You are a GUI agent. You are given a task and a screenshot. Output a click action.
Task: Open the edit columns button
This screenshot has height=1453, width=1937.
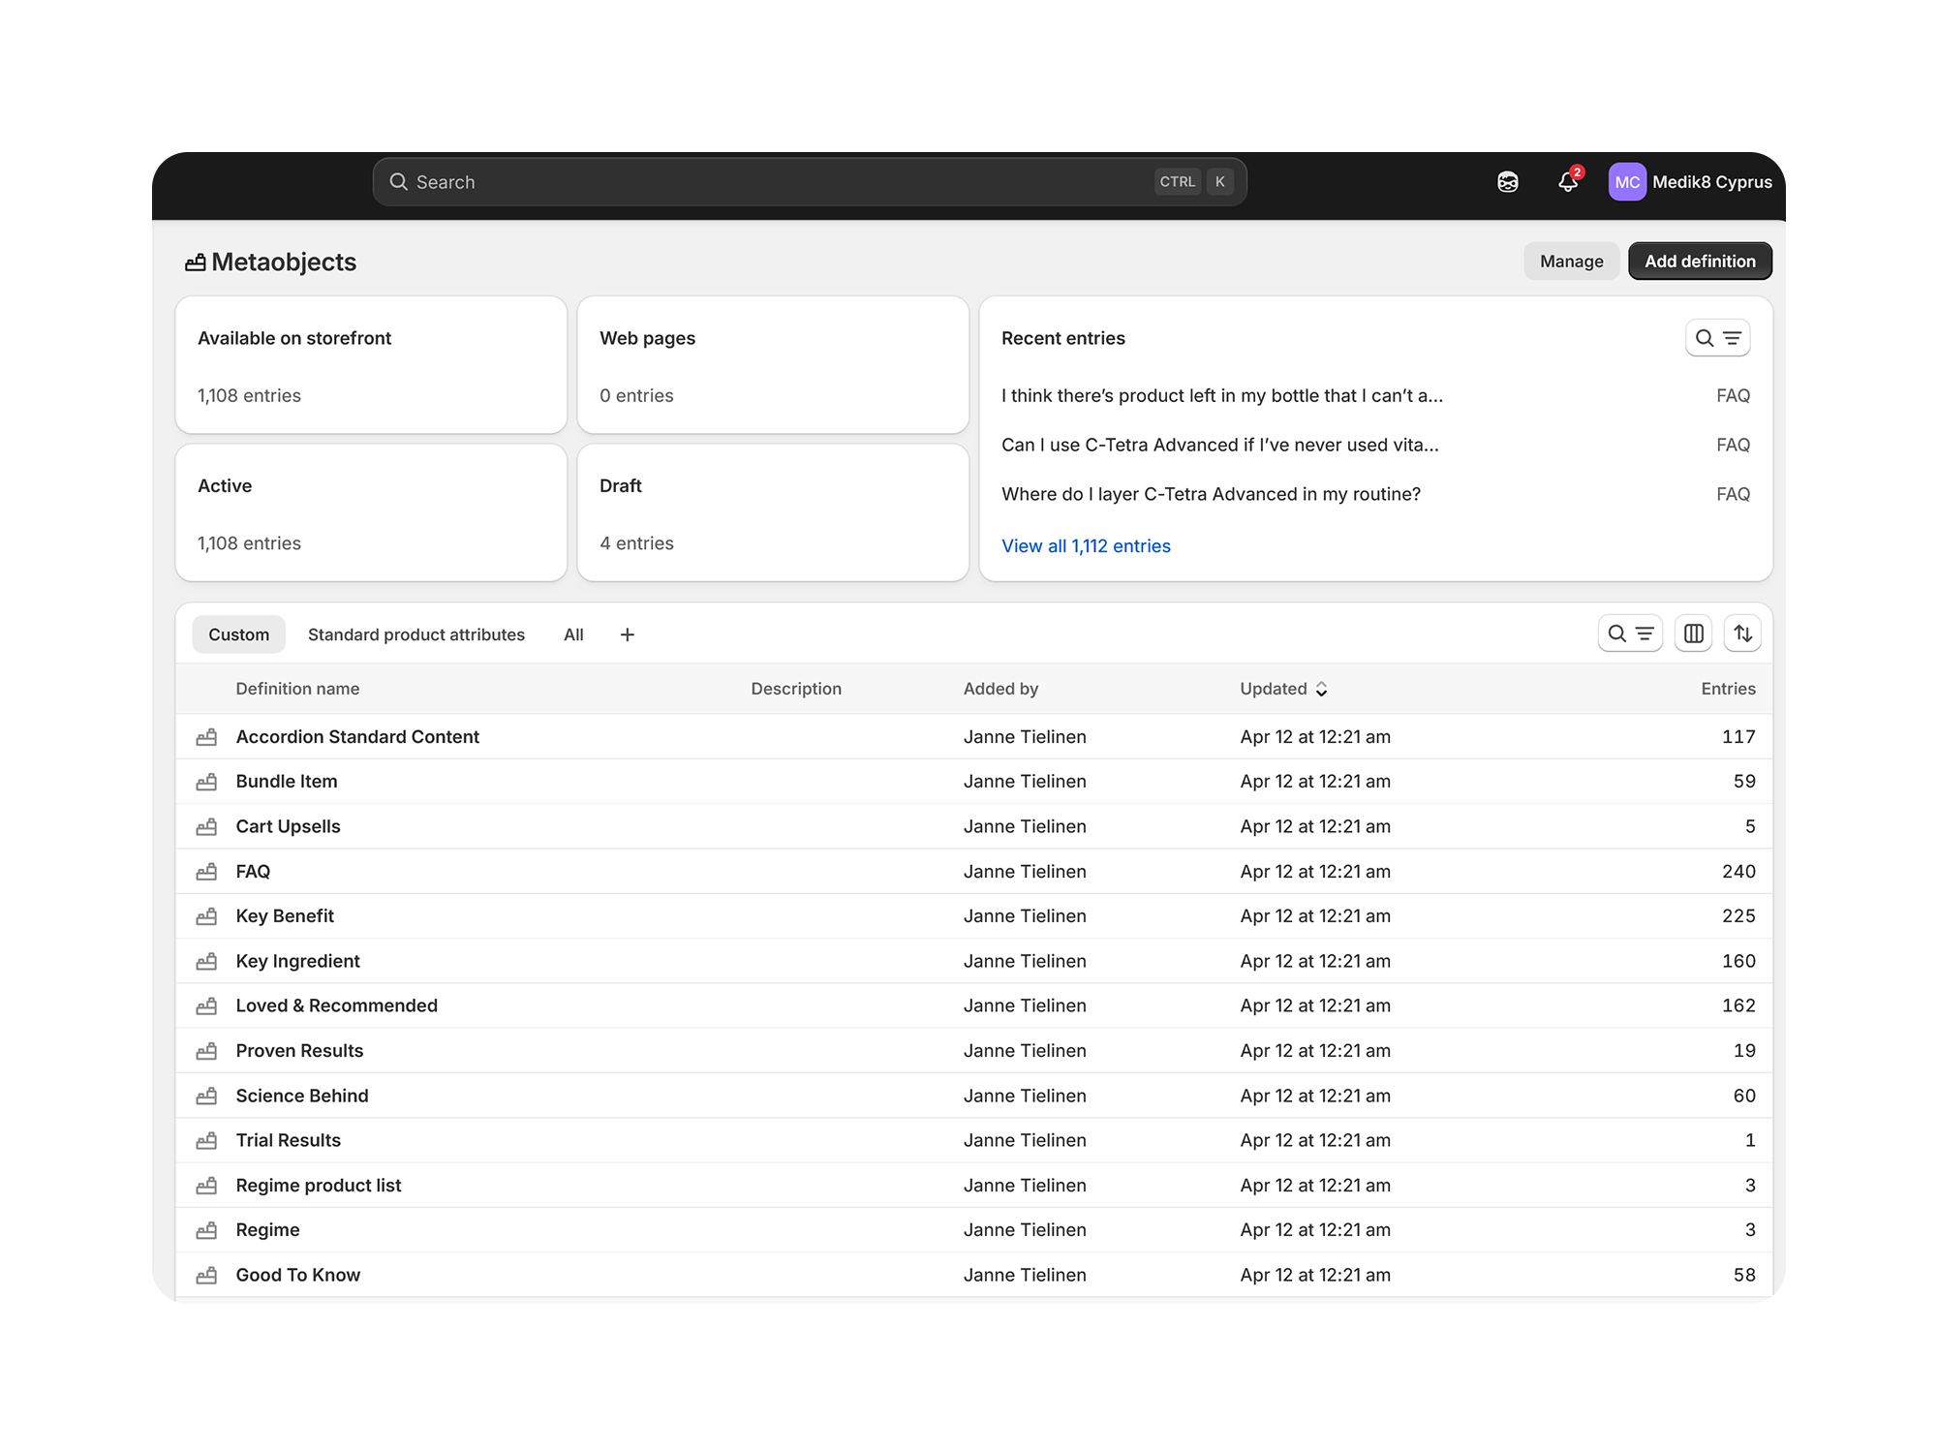click(x=1694, y=634)
